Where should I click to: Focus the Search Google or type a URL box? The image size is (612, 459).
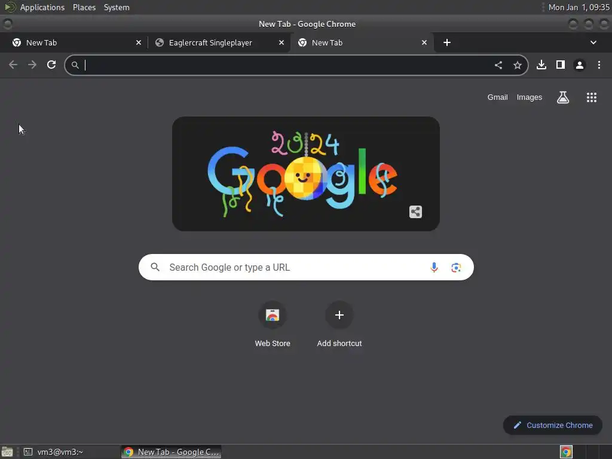pos(306,267)
